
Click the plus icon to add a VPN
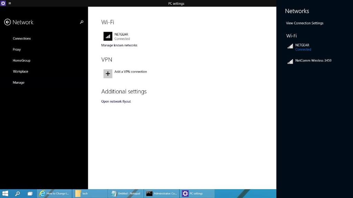click(108, 74)
